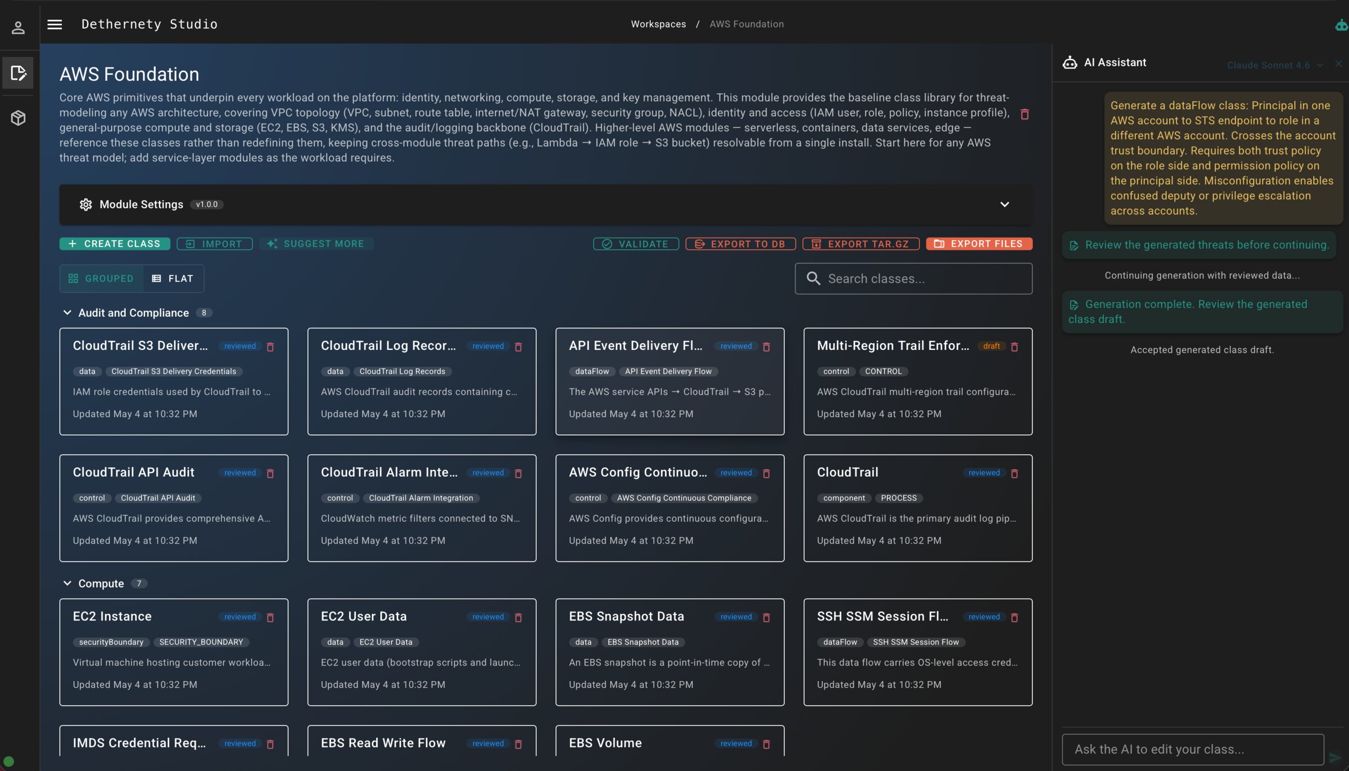The width and height of the screenshot is (1349, 771).
Task: Click 'Generation complete' review message
Action: 1202,312
